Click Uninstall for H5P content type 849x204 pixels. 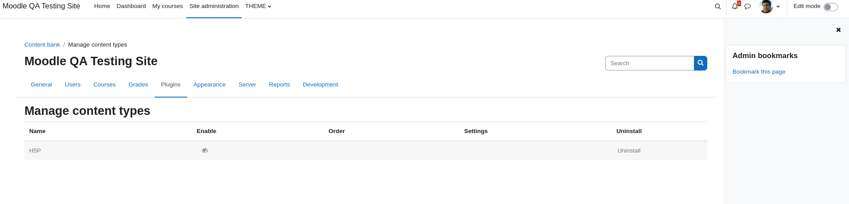pos(629,151)
